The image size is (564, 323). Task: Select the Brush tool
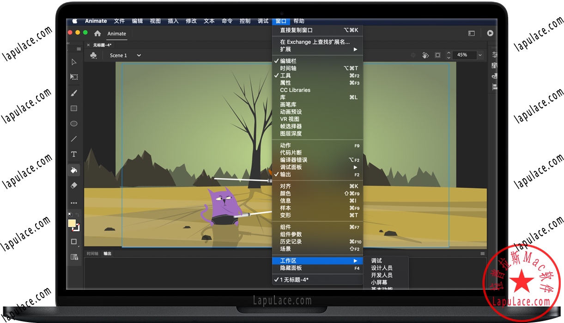pos(74,93)
